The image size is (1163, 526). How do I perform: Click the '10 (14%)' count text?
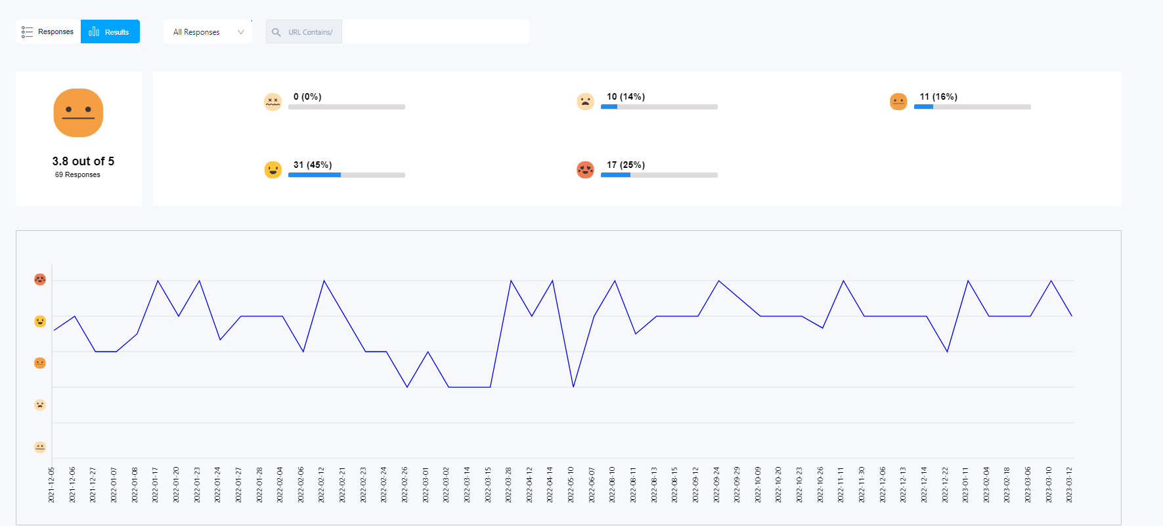[626, 96]
